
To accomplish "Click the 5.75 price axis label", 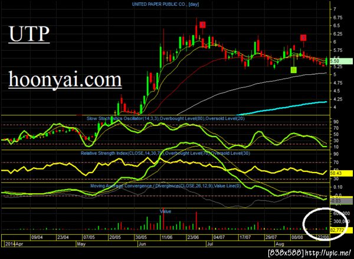I will point(337,50).
